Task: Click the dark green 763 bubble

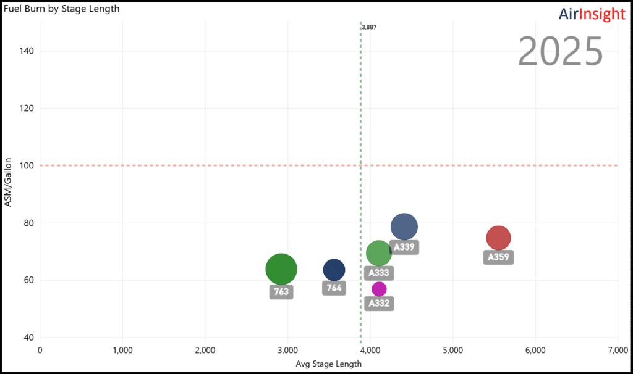Action: (x=281, y=269)
